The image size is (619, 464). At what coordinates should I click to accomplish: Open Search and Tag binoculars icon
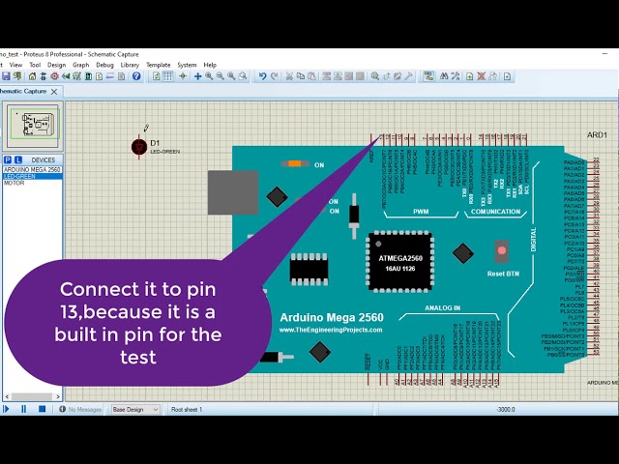[x=444, y=76]
